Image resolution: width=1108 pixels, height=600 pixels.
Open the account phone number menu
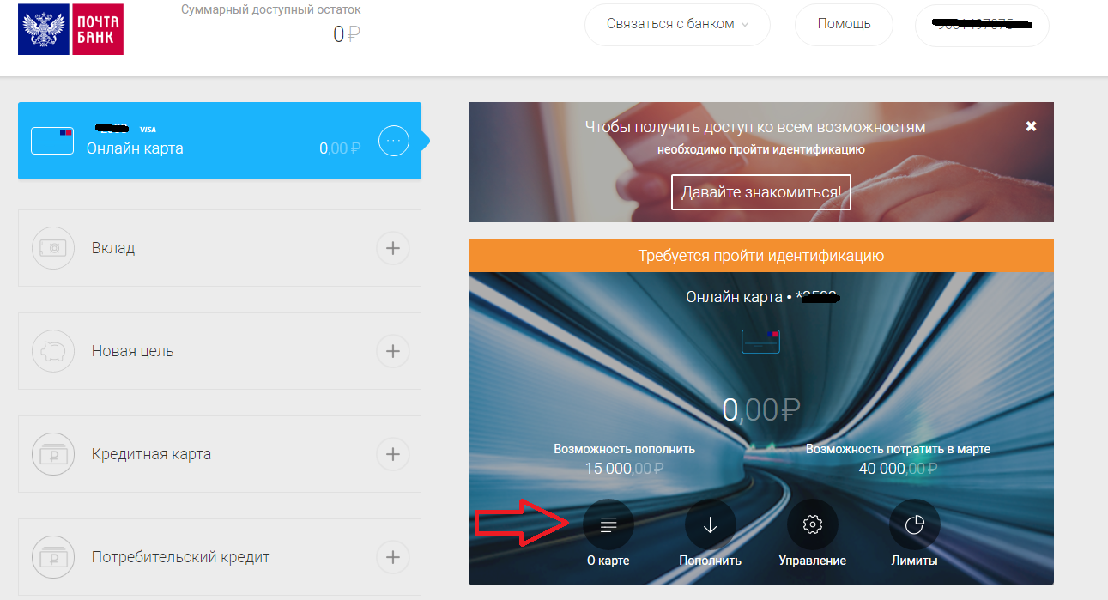(982, 24)
